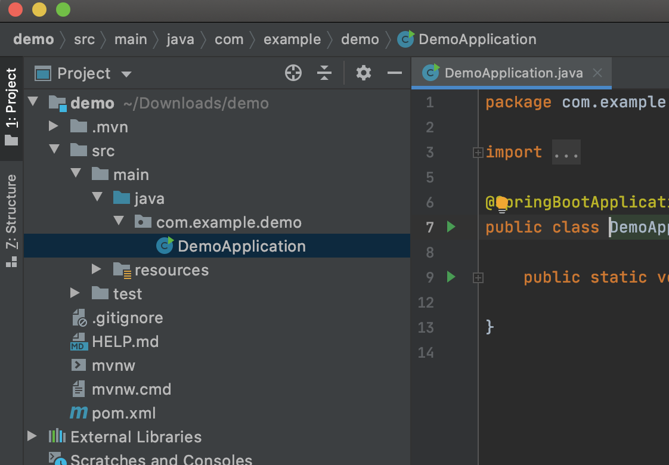
Task: Click main in the navigation bar
Action: tap(131, 39)
